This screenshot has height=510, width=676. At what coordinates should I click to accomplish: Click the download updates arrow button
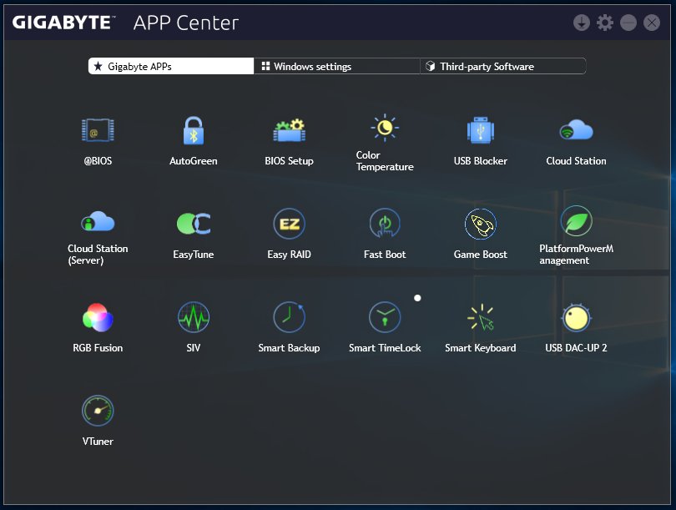[x=582, y=23]
